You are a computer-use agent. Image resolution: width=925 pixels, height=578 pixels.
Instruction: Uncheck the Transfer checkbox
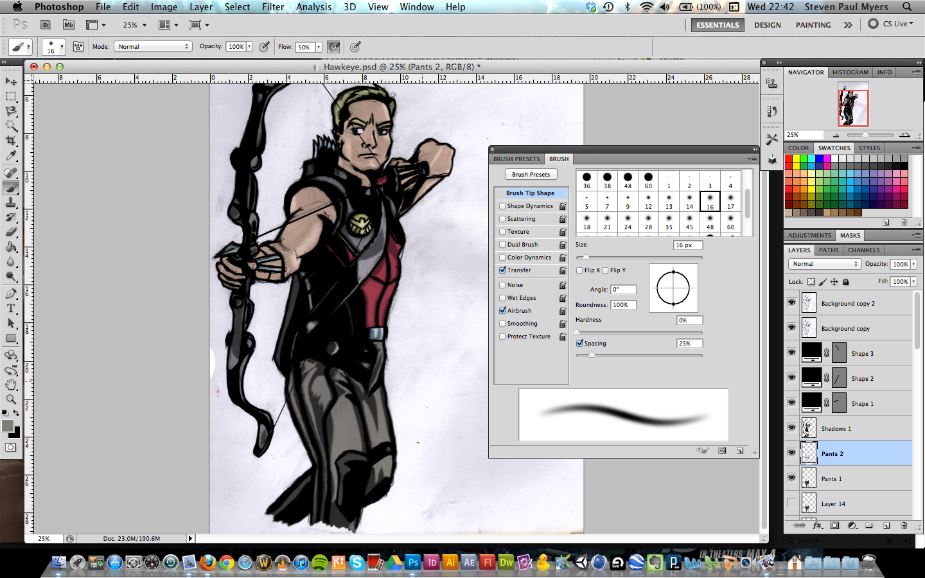click(x=502, y=270)
